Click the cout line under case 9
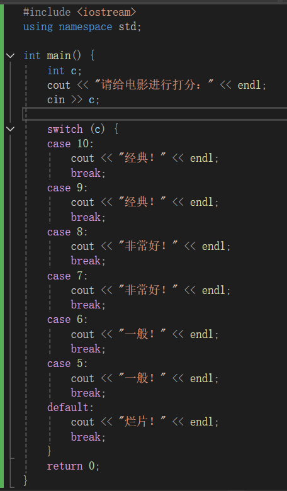This screenshot has height=491, width=287. pyautogui.click(x=145, y=202)
